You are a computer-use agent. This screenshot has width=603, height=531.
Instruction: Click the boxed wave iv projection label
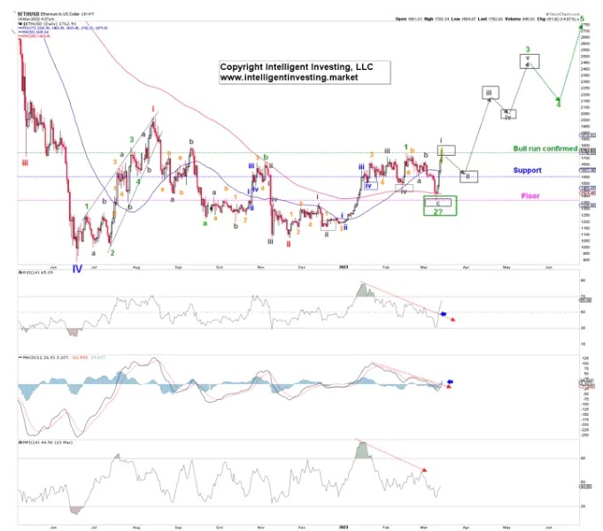[x=508, y=113]
